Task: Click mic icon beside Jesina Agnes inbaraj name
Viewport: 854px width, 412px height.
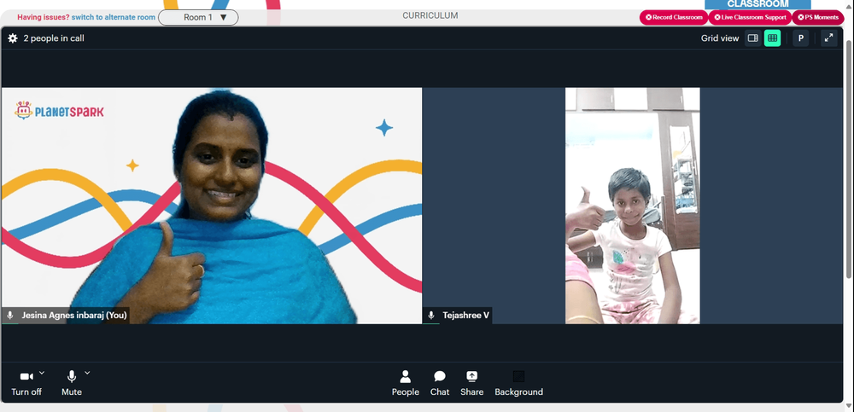Action: coord(9,315)
